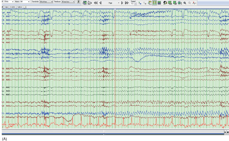Image resolution: width=229 pixels, height=141 pixels.
Task: Click the video camera icon in toolbar
Action: (90, 3)
